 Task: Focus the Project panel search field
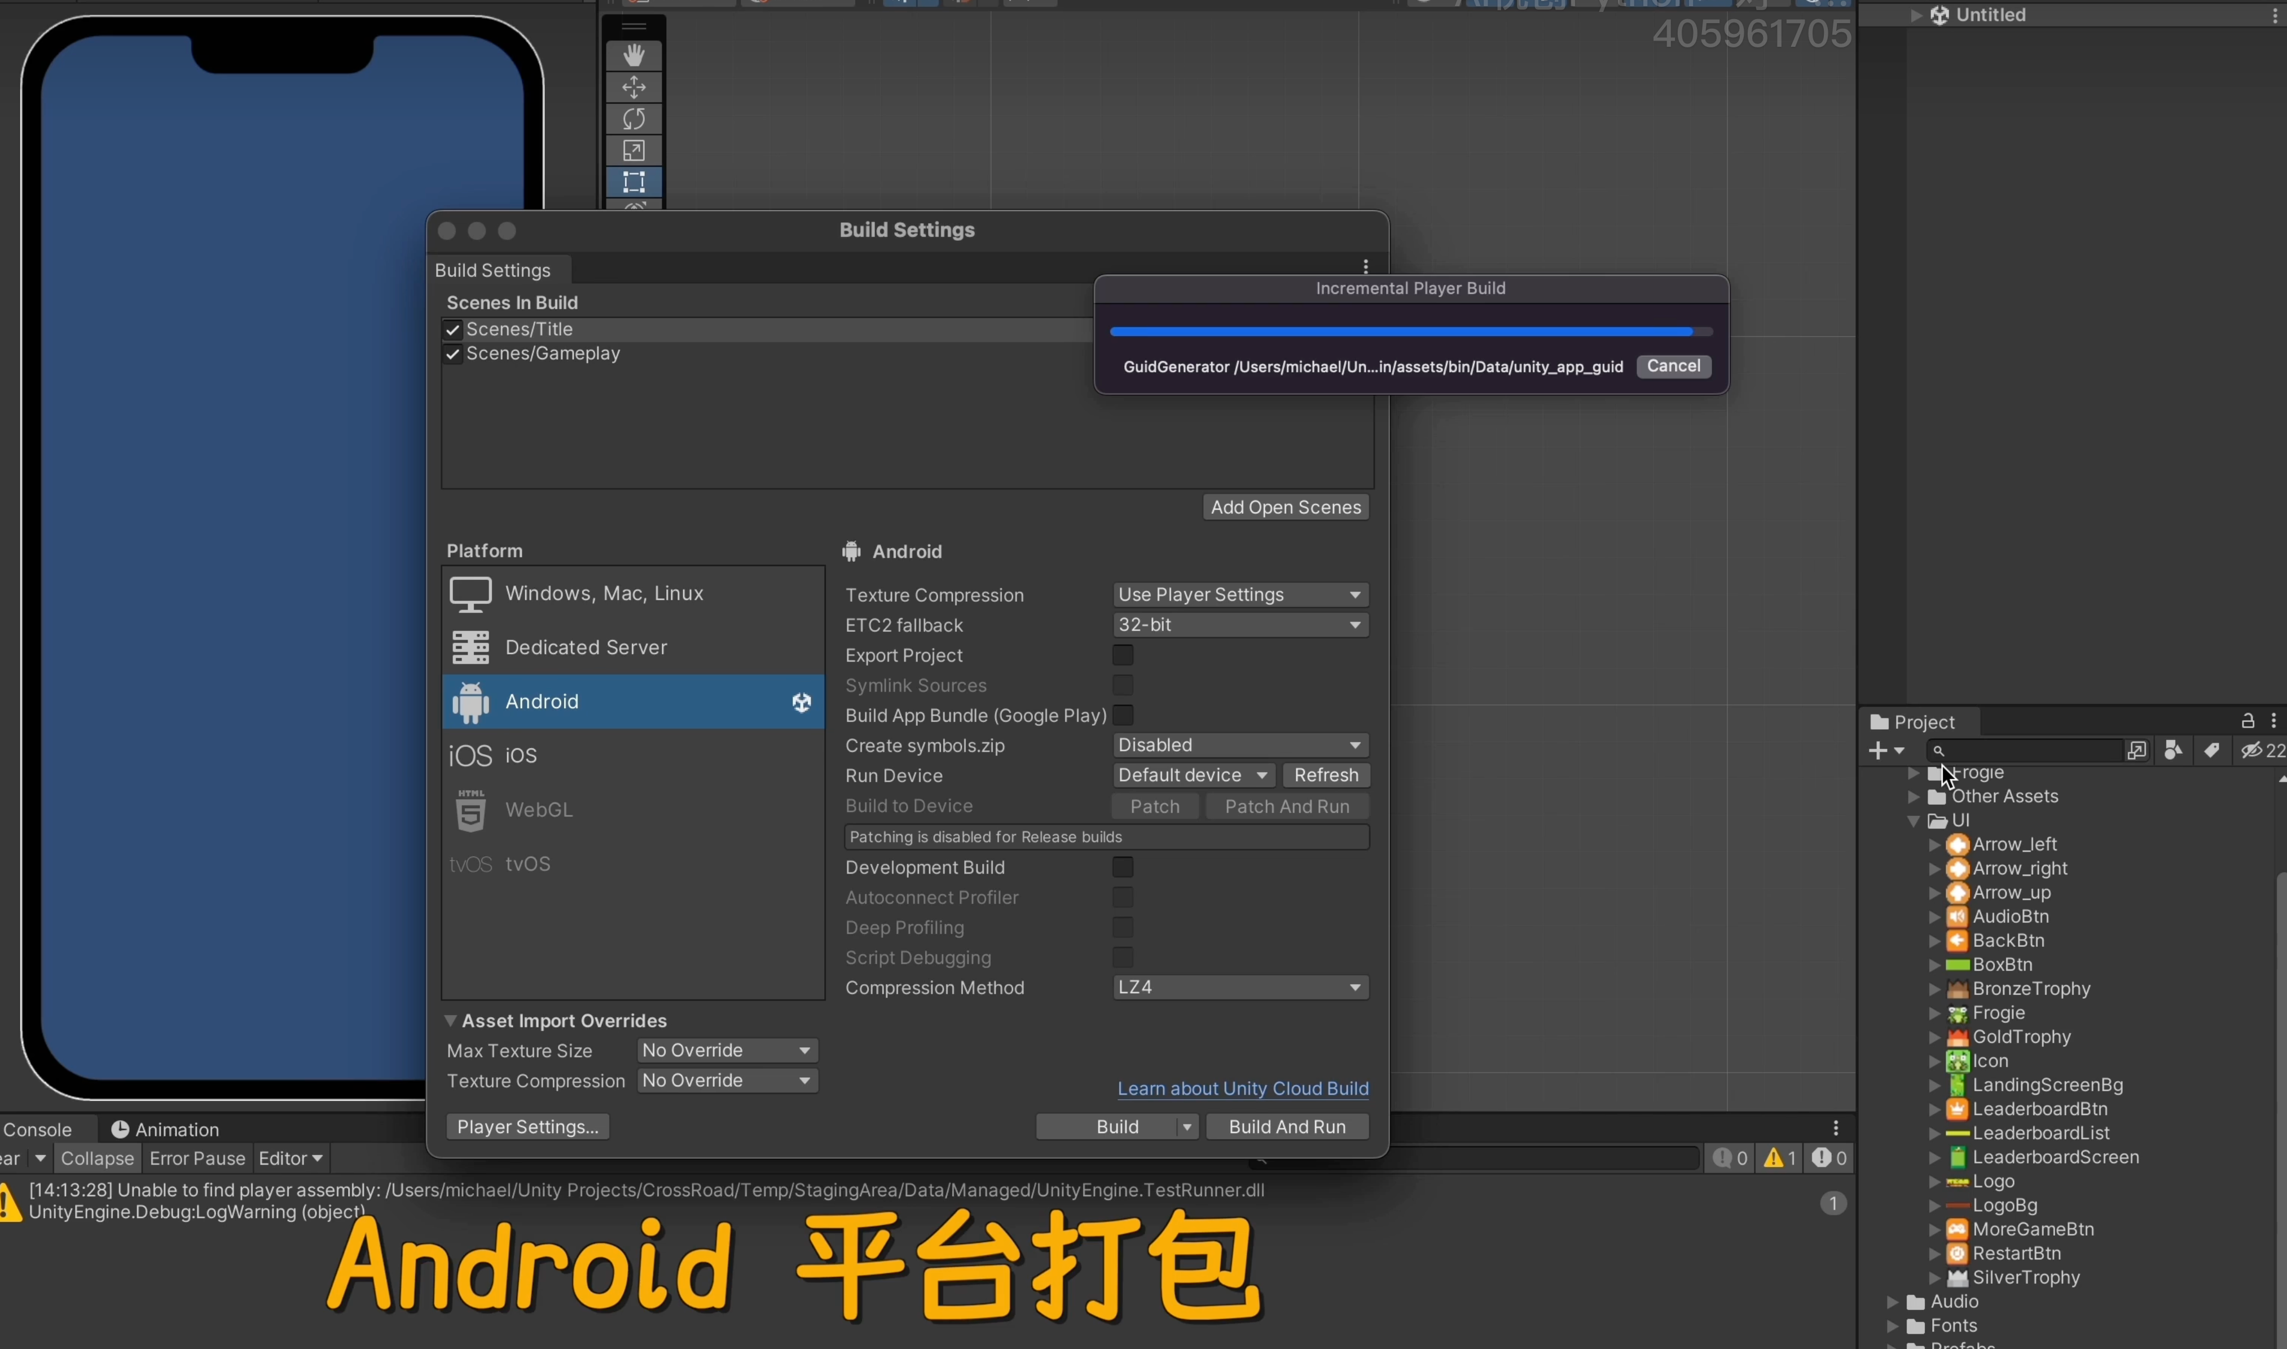coord(2025,751)
